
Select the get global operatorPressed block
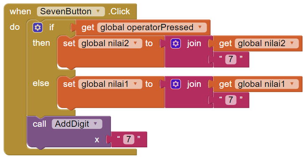pos(88,27)
